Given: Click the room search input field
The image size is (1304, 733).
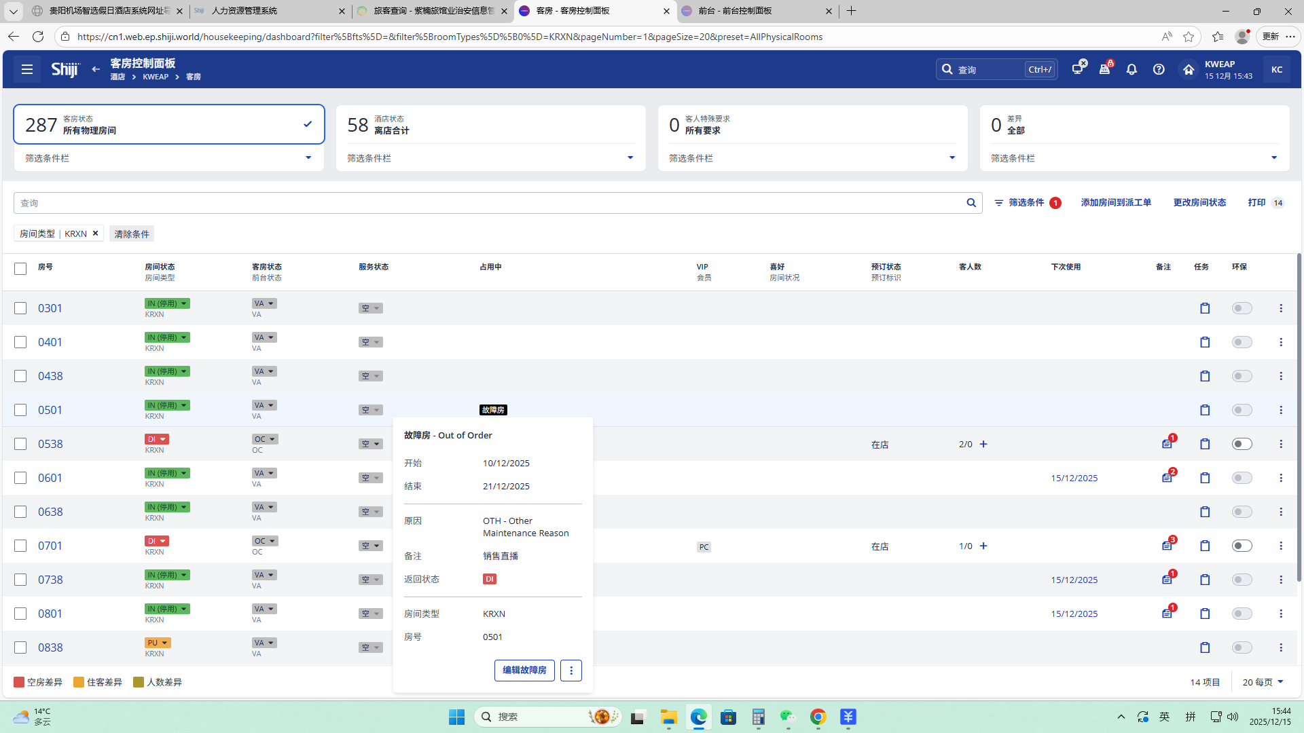Looking at the screenshot, I should (489, 203).
